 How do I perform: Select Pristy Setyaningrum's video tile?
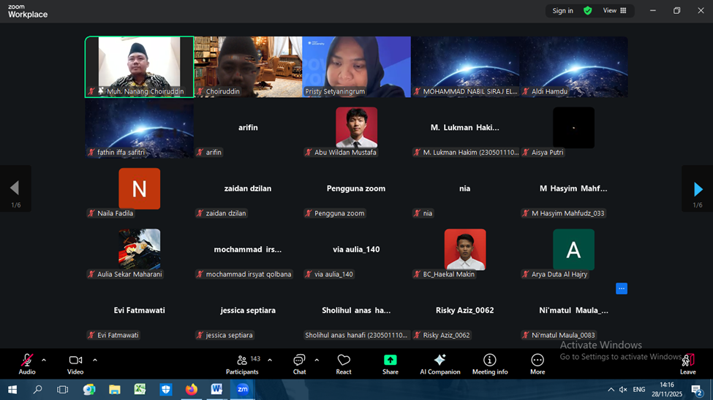tap(356, 66)
